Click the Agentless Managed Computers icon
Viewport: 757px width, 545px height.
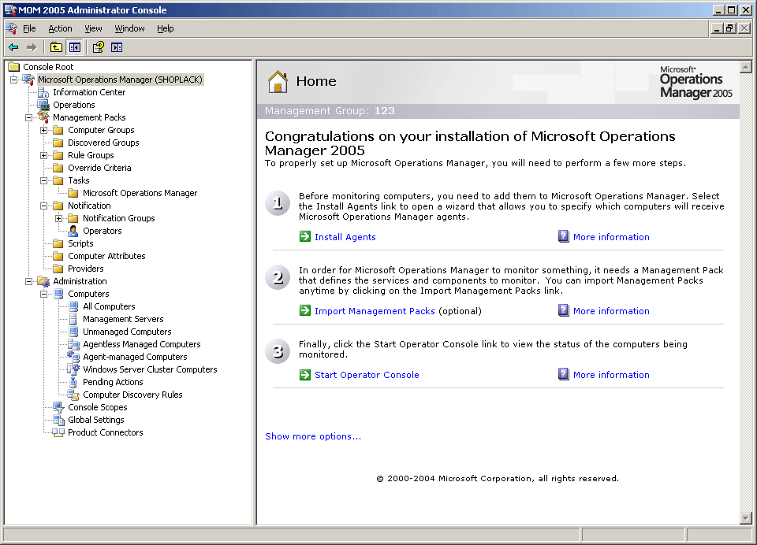pyautogui.click(x=73, y=344)
